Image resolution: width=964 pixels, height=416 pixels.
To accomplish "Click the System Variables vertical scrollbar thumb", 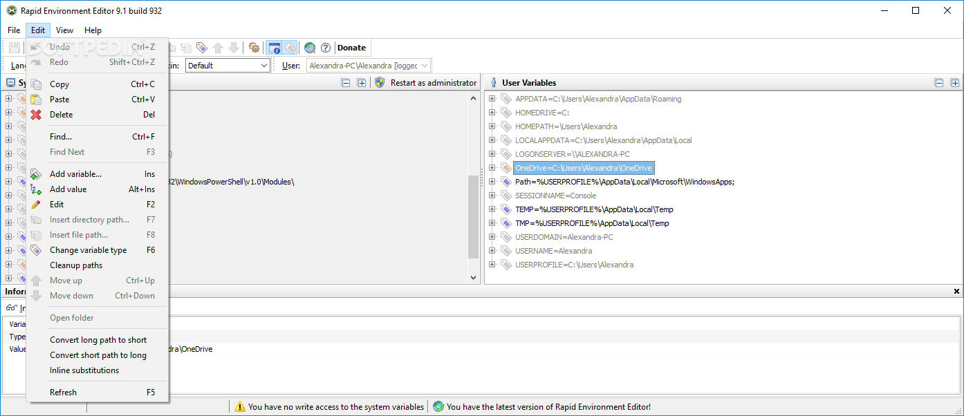I will click(x=474, y=216).
